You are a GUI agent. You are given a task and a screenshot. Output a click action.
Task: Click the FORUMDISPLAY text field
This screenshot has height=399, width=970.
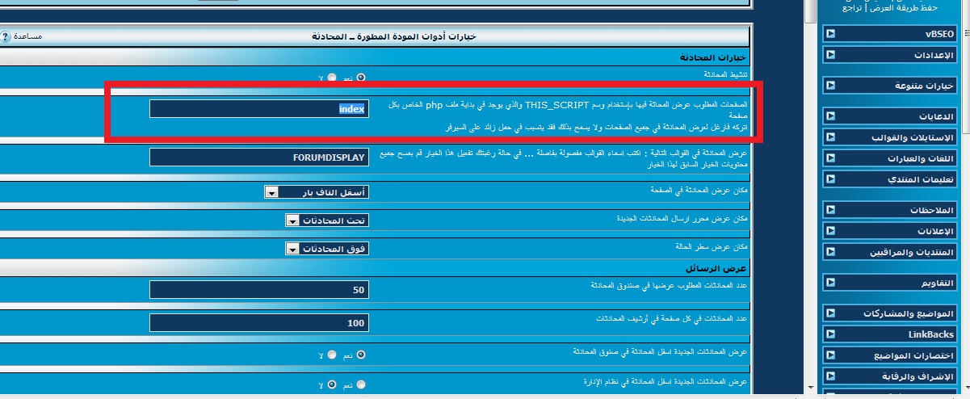tap(258, 157)
